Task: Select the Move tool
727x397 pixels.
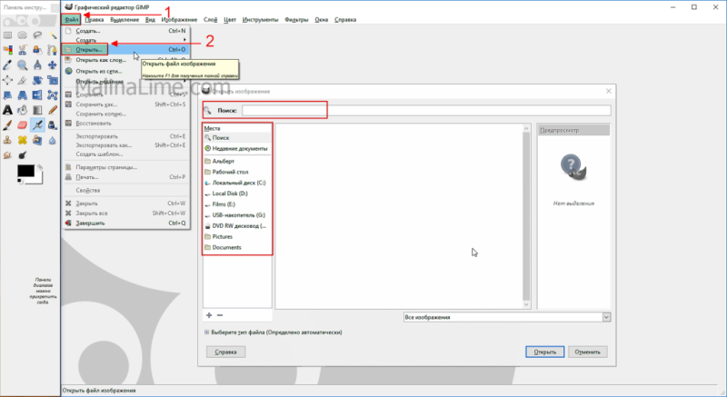Action: 53,65
